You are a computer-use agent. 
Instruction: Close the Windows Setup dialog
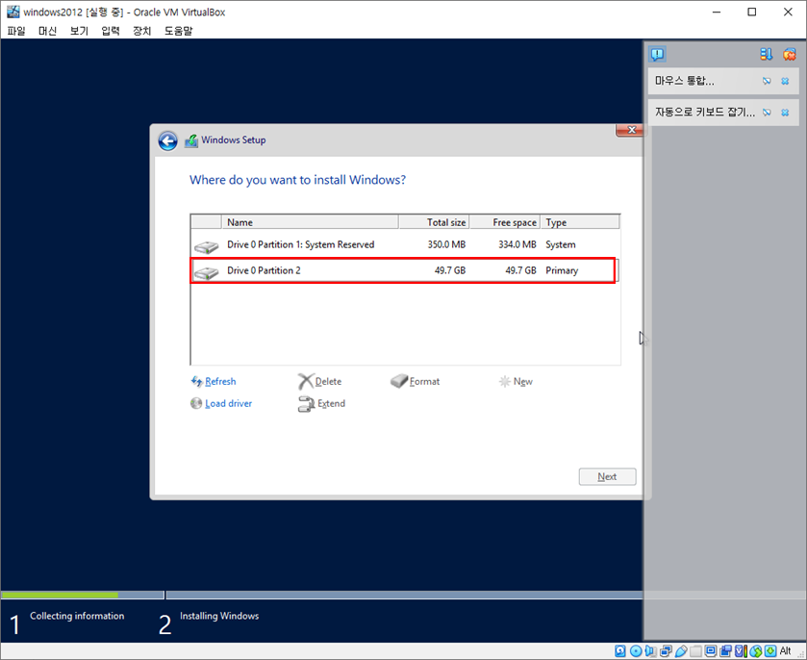[x=631, y=130]
